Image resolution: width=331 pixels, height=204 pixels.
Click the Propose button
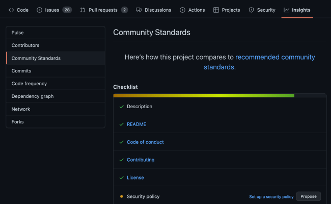309,196
